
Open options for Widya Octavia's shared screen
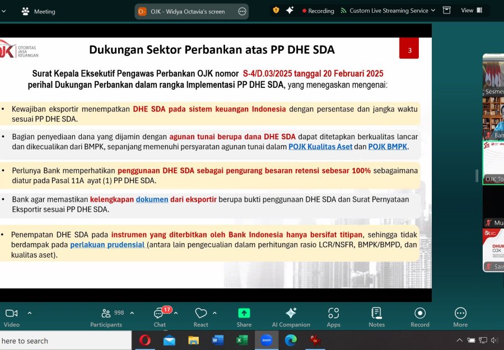coord(242,12)
